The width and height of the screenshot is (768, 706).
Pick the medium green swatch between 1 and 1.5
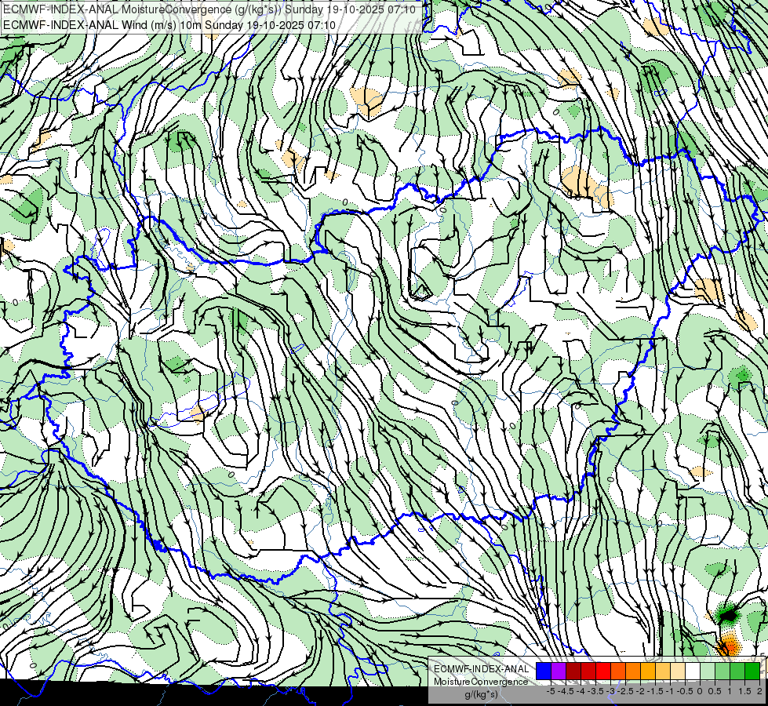point(737,671)
